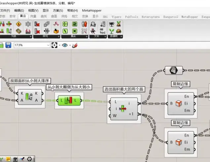Select the Sort List component with K and A
210x162 pixels.
pyautogui.click(x=30, y=97)
